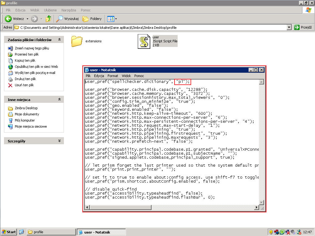Go up one folder level icon
This screenshot has width=315, height=236.
(x=49, y=19)
